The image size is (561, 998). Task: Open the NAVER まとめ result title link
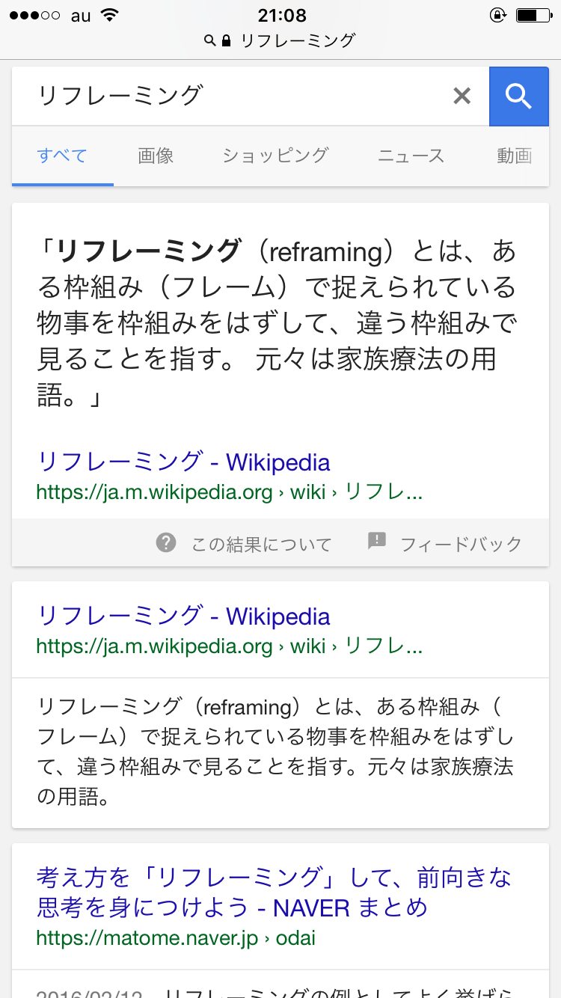pyautogui.click(x=275, y=892)
